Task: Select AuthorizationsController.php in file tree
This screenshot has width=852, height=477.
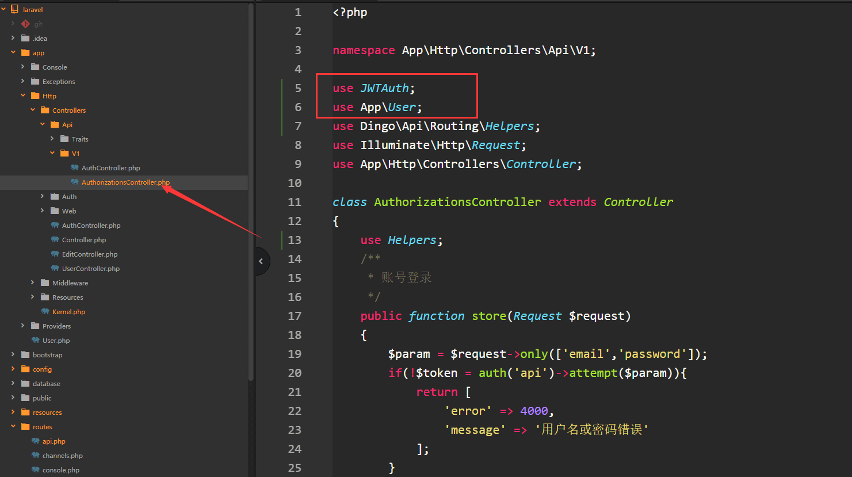Action: click(x=125, y=182)
